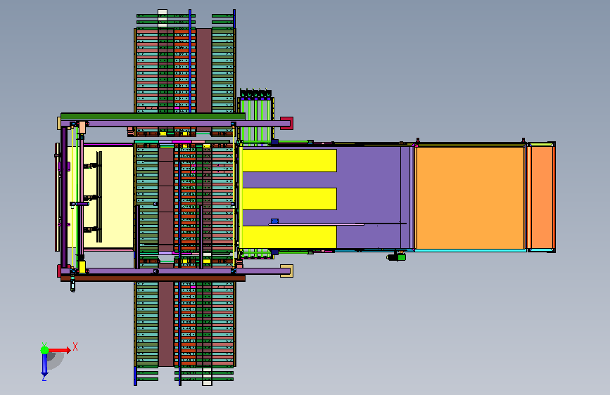
Task: Click the red X axis arrow of triad
Action: coord(60,350)
